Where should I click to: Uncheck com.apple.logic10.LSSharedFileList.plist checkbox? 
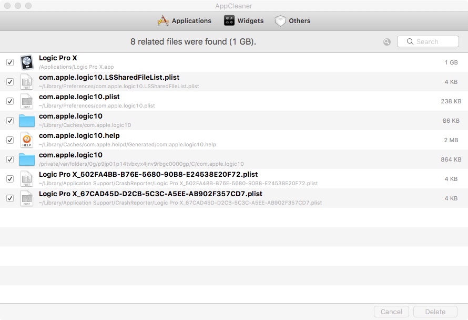click(10, 81)
